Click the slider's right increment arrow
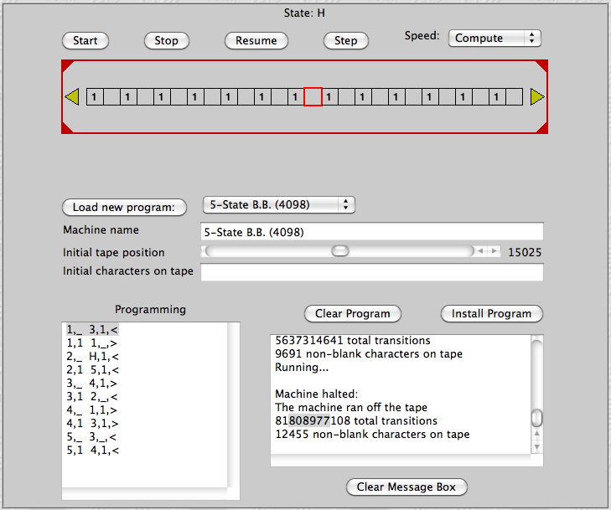The width and height of the screenshot is (611, 510). pyautogui.click(x=494, y=251)
